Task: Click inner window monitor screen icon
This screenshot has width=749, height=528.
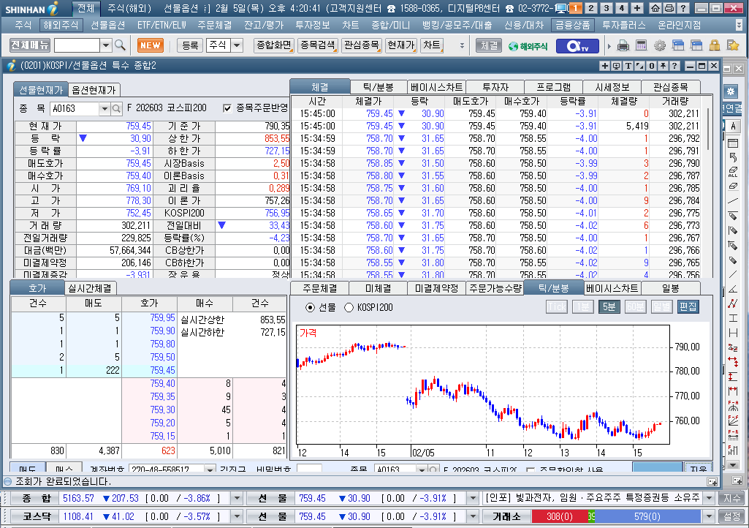Action: pos(617,66)
